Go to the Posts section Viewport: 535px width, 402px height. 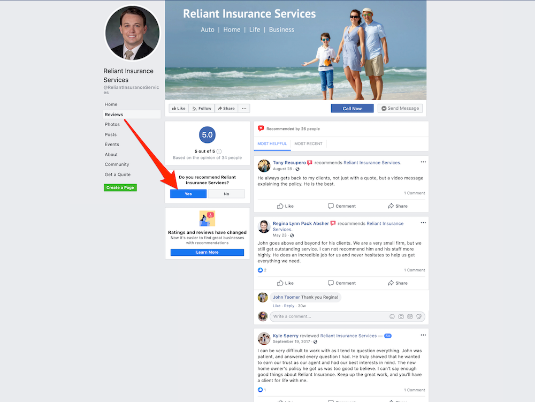[111, 134]
